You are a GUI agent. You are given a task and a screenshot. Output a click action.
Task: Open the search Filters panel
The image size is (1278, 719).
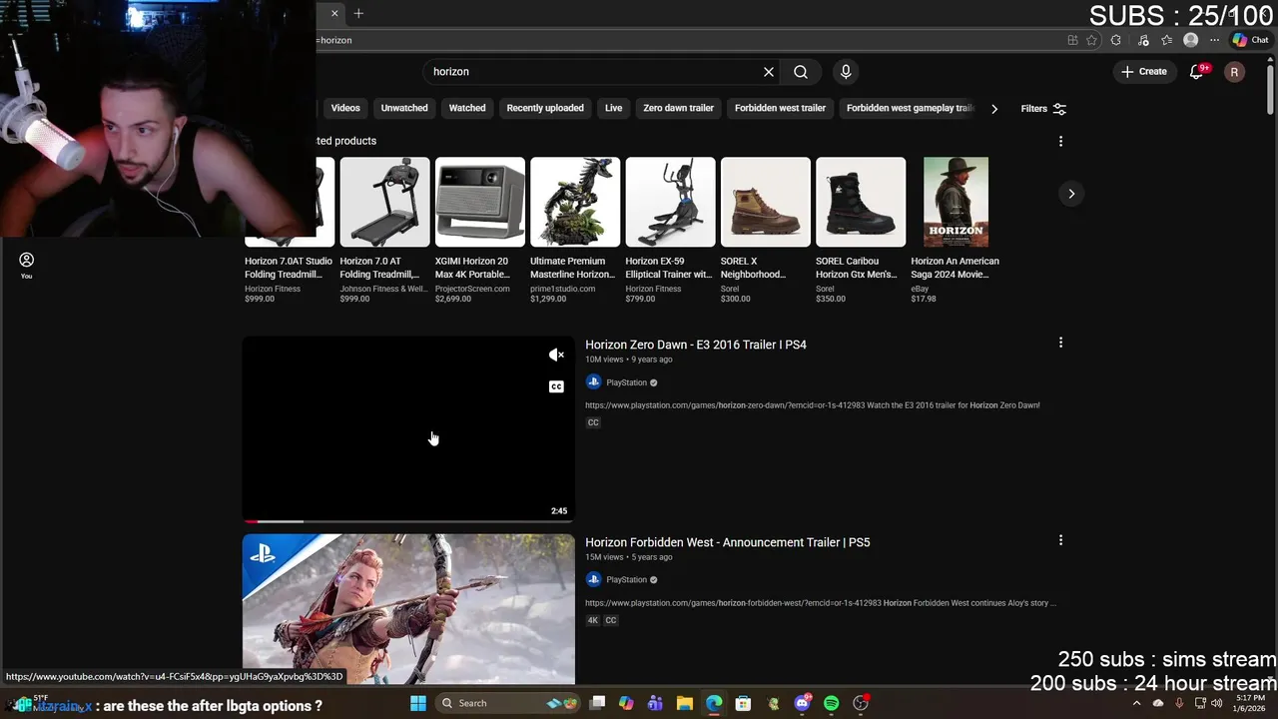(x=1043, y=108)
